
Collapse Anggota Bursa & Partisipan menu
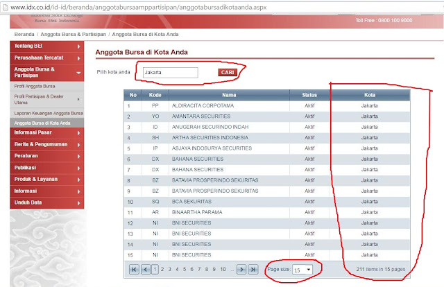click(78, 73)
